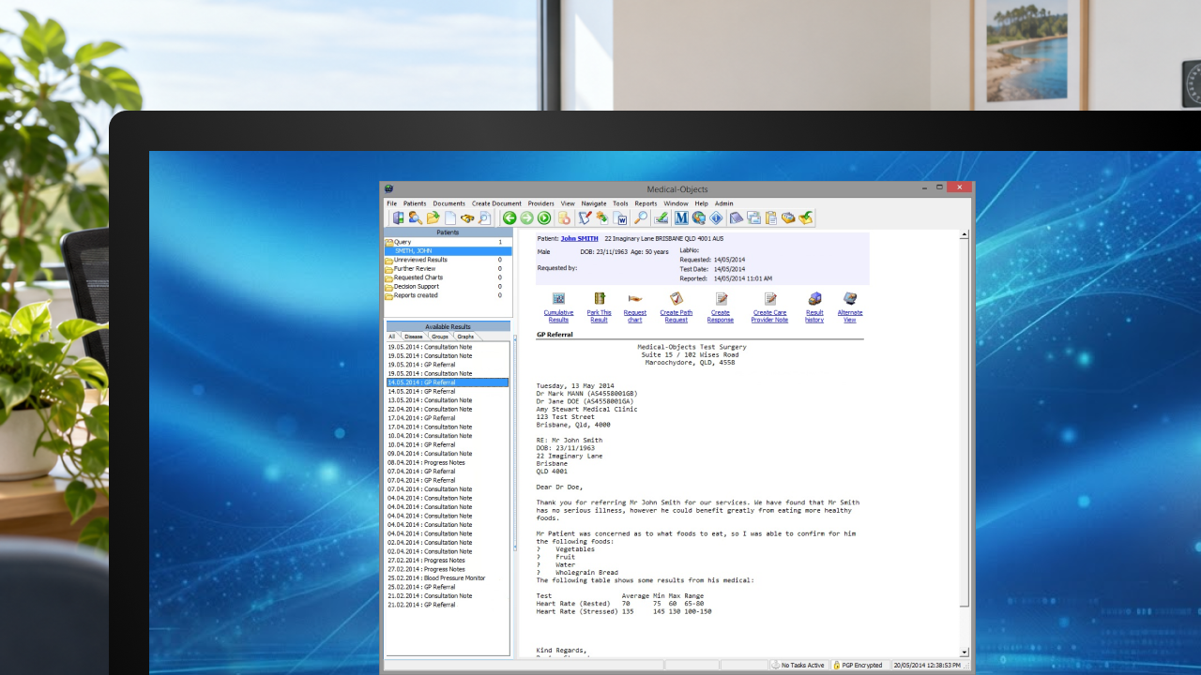The image size is (1201, 675).
Task: Click the Alternate View monitor icon
Action: (x=850, y=298)
